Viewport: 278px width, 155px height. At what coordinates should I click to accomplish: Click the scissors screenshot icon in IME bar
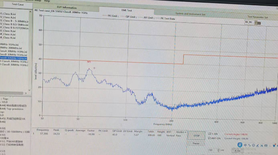pos(262,146)
